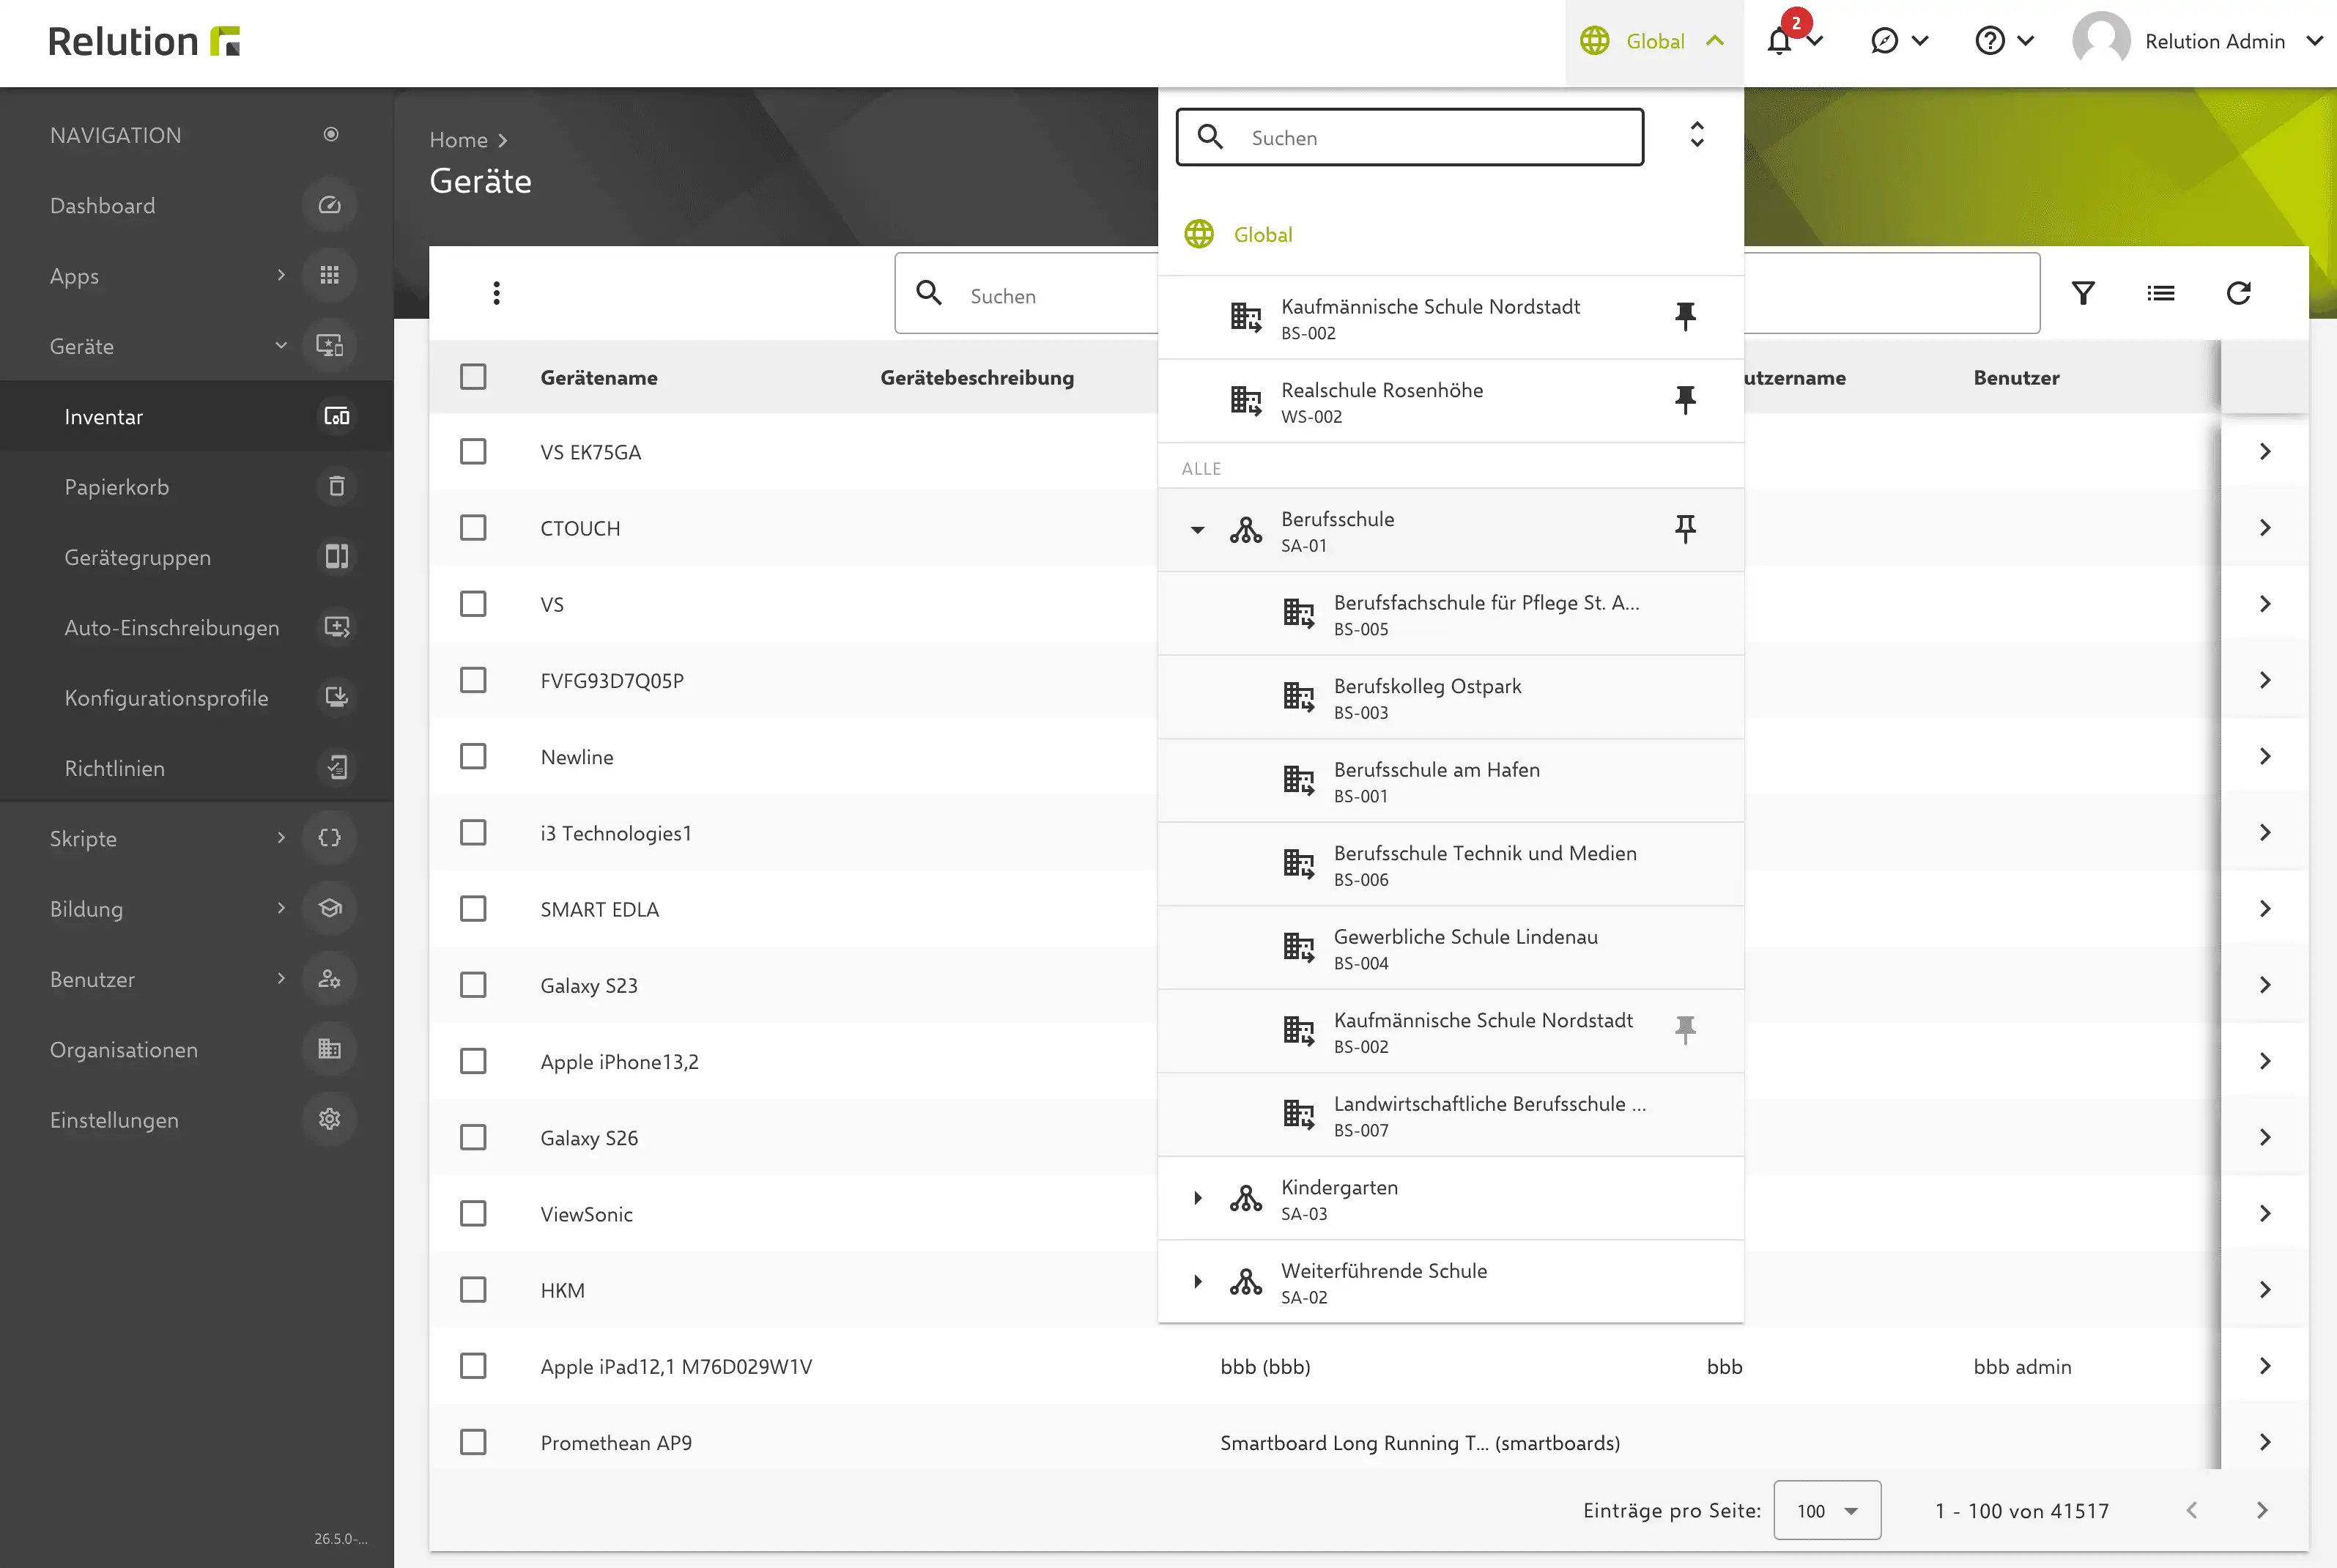
Task: Click the Bildung graduation cap icon
Action: pyautogui.click(x=330, y=908)
